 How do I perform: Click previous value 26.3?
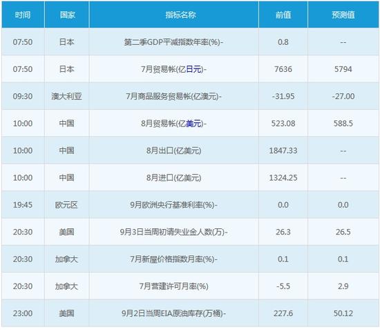[x=283, y=232]
